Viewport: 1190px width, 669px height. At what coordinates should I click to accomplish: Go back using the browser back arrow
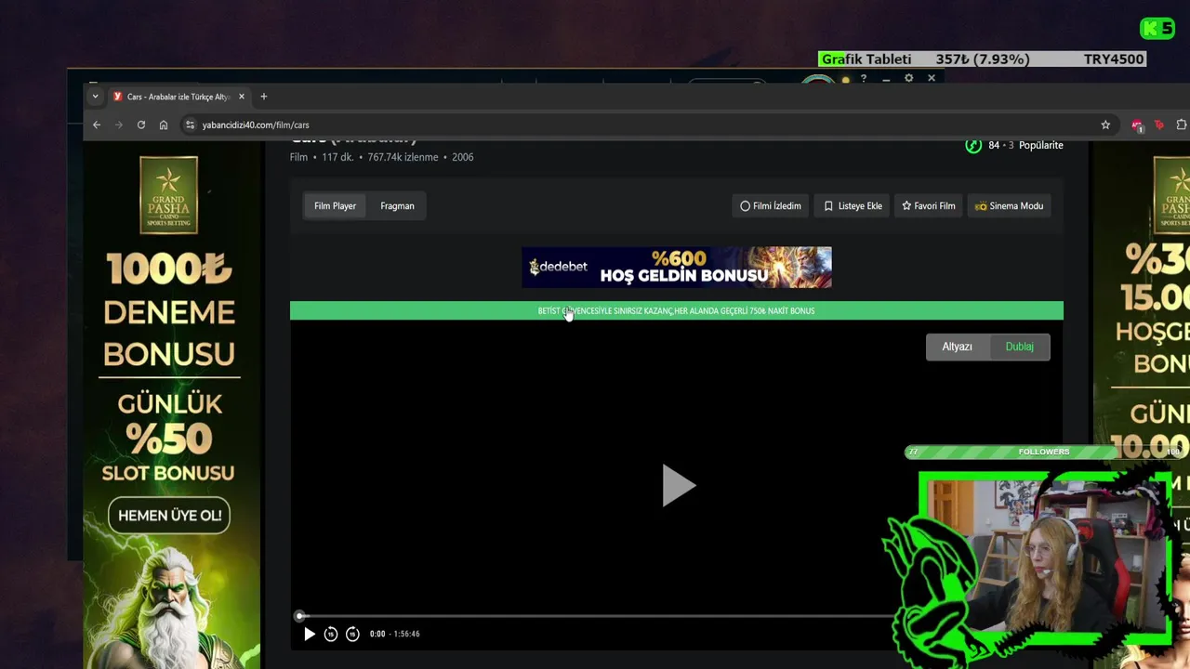click(97, 125)
